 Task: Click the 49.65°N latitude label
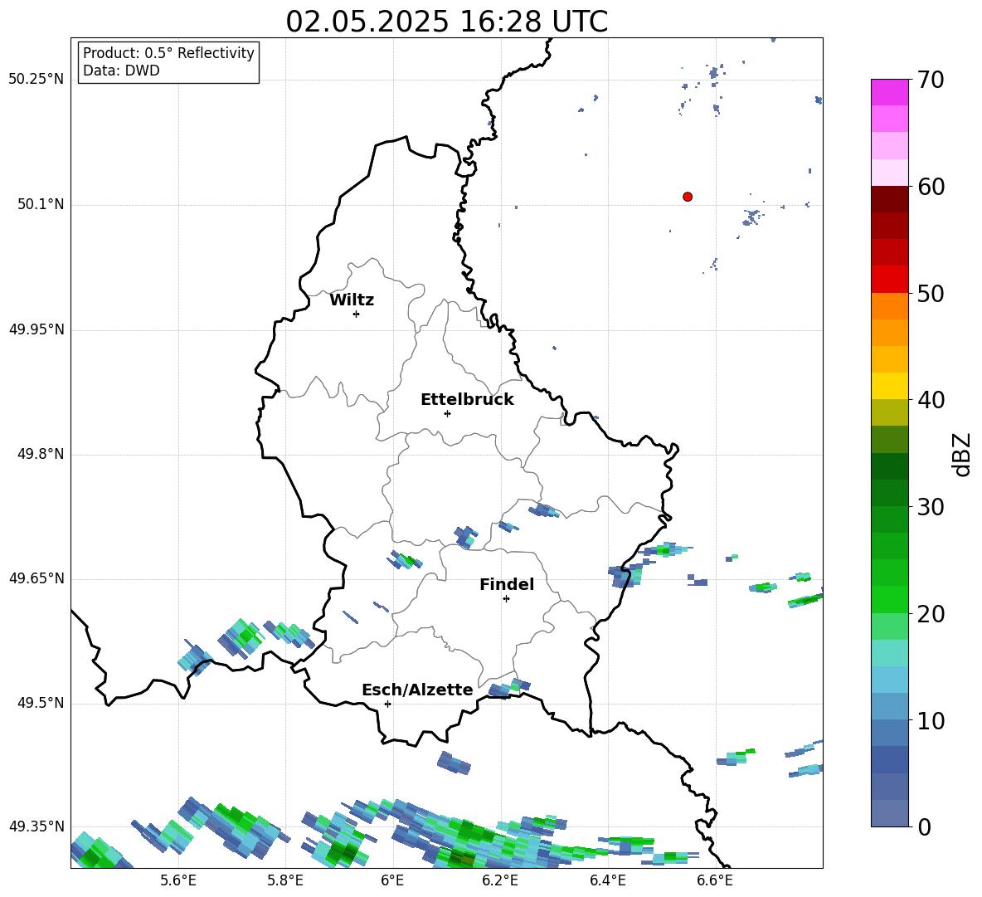pyautogui.click(x=36, y=578)
